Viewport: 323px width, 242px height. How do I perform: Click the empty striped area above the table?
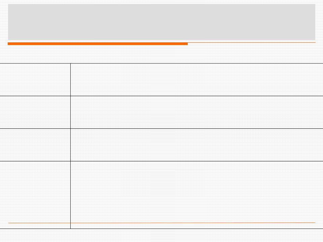(161, 54)
